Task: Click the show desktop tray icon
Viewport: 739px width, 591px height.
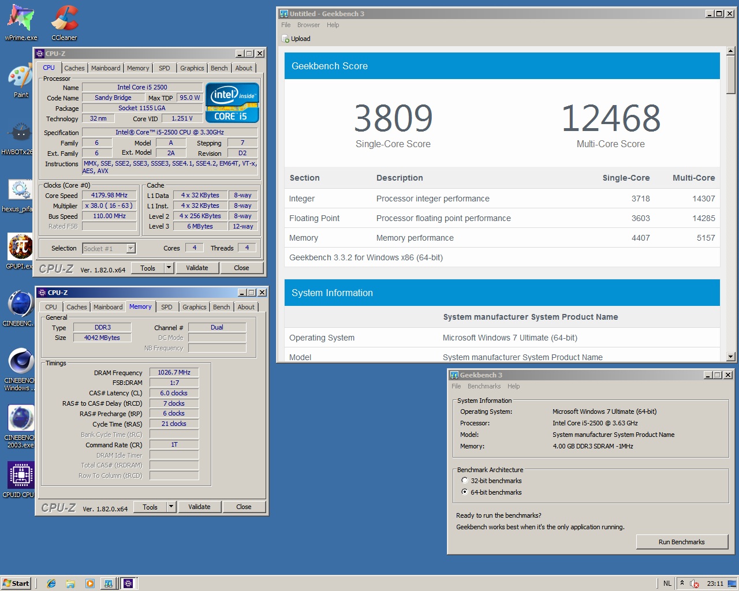Action: pyautogui.click(x=731, y=583)
